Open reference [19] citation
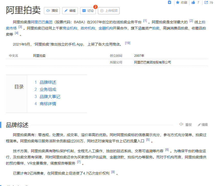This screenshot has width=215, height=186. coord(128,43)
